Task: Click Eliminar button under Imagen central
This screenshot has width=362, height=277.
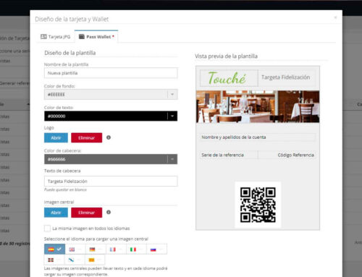Action: (87, 213)
